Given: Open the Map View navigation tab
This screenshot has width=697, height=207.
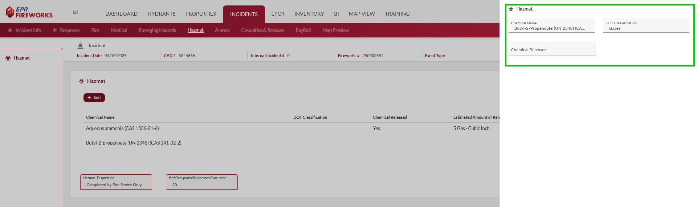Looking at the screenshot, I should [362, 14].
